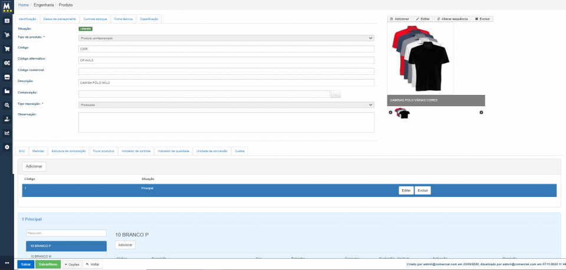The image size is (566, 270).
Task: Open the Fluxo produtivo tab
Action: click(x=103, y=151)
